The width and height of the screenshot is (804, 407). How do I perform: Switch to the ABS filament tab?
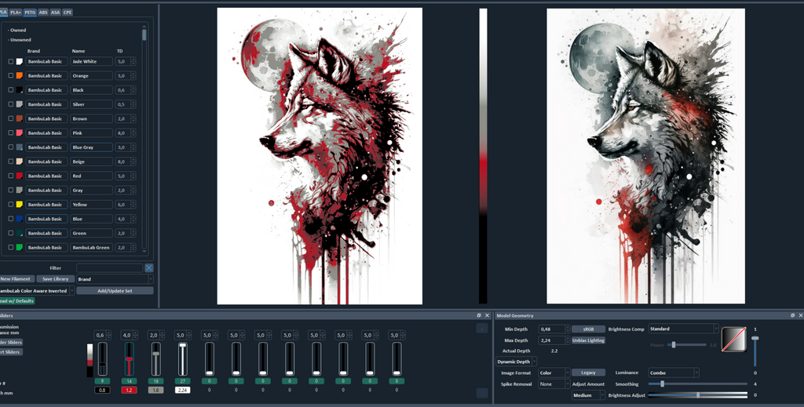coord(43,12)
